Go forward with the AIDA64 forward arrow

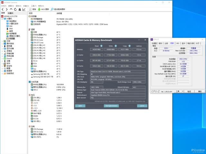[x=7, y=9]
